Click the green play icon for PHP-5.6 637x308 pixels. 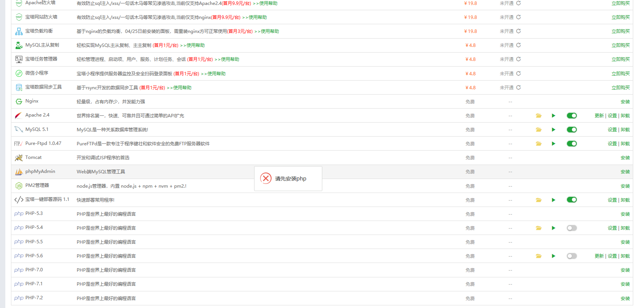coord(554,256)
